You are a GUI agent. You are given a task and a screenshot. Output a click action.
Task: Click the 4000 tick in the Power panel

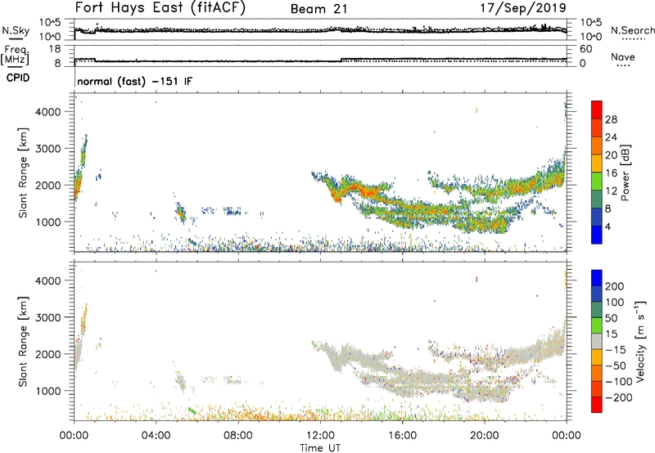point(48,111)
